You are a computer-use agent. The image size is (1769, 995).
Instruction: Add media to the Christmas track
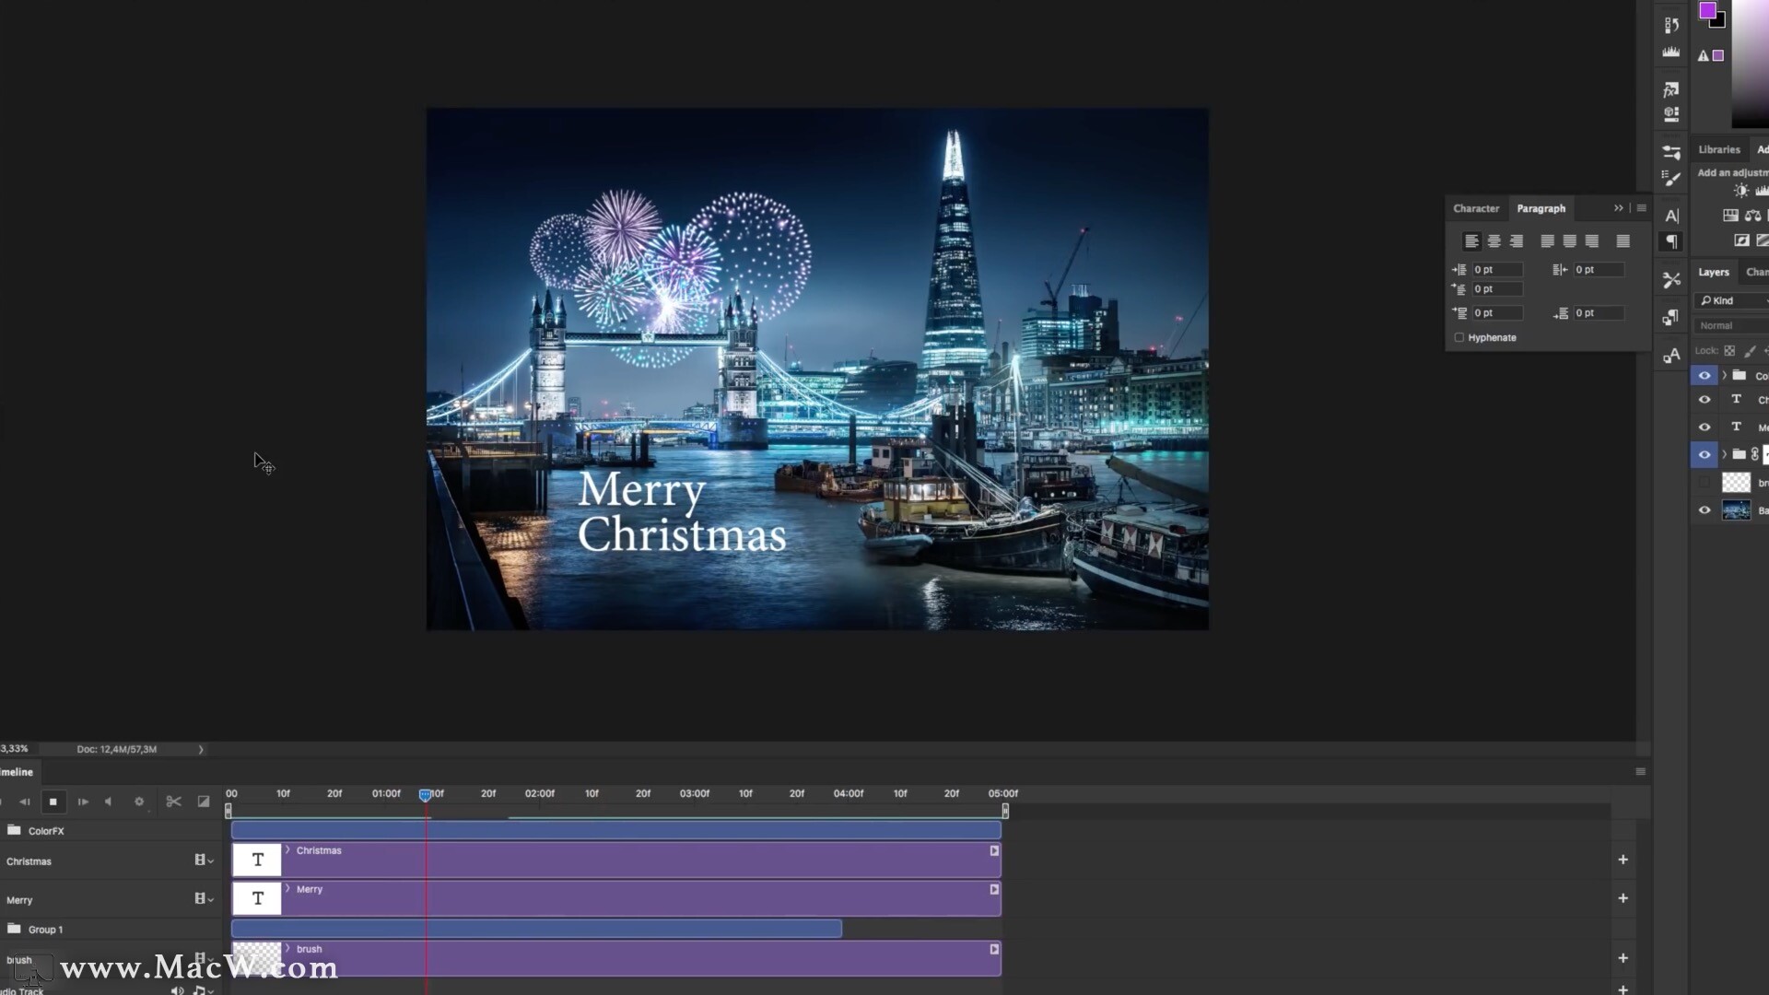pyautogui.click(x=1623, y=860)
